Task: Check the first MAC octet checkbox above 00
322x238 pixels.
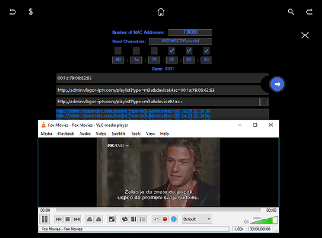Action: pos(118,50)
